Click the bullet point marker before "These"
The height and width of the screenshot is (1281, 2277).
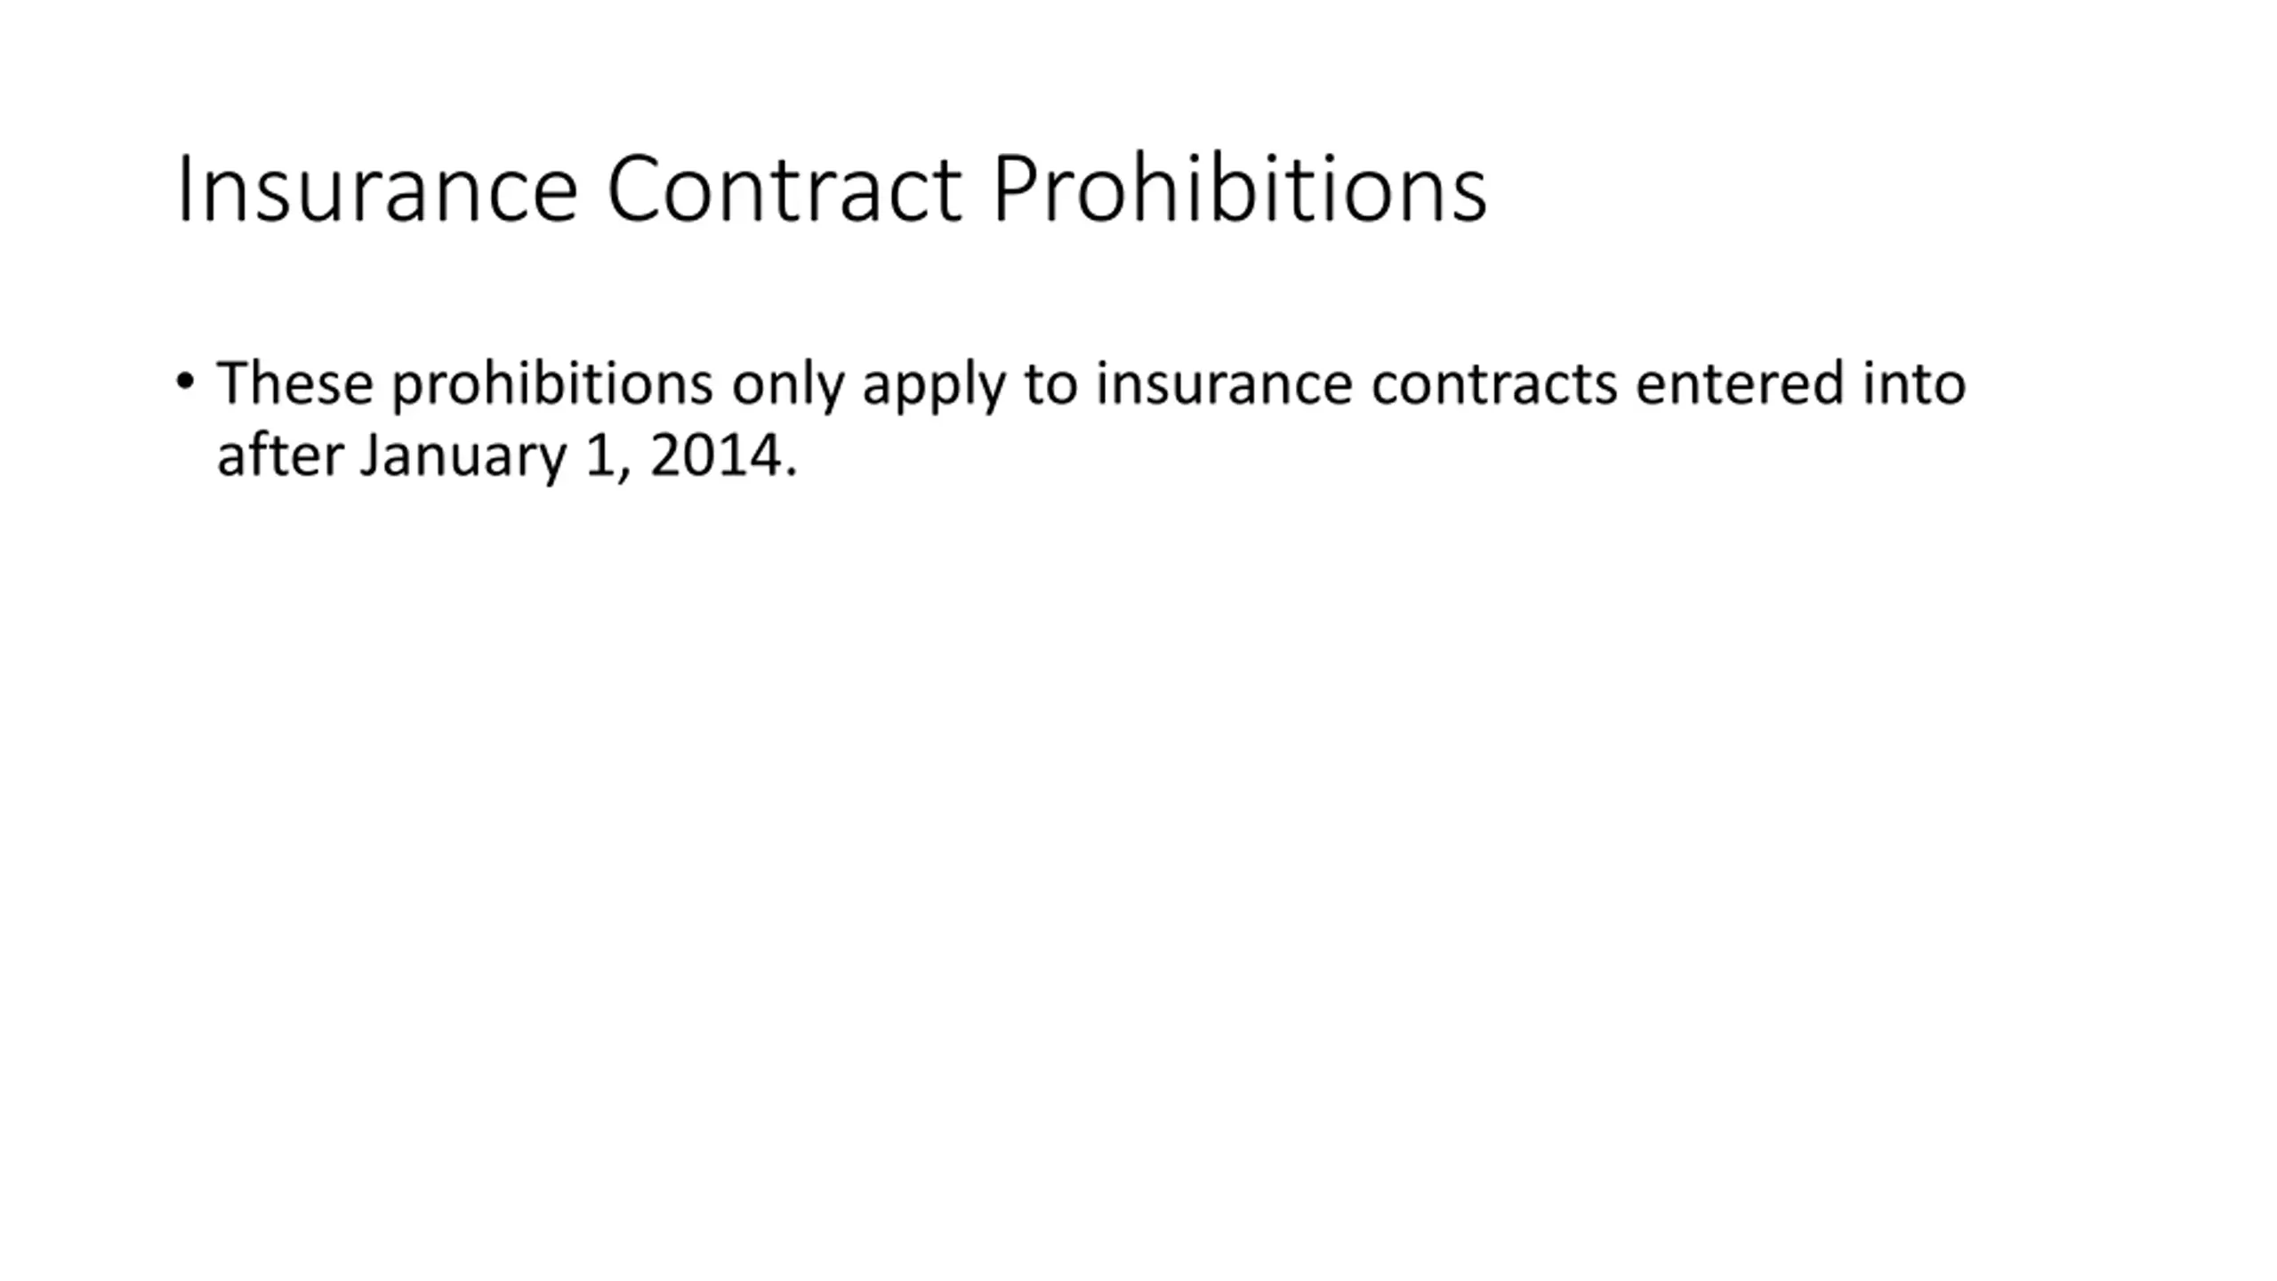click(x=185, y=383)
